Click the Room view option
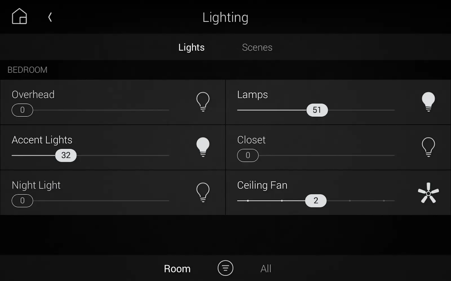Viewport: 451px width, 281px height. click(177, 268)
